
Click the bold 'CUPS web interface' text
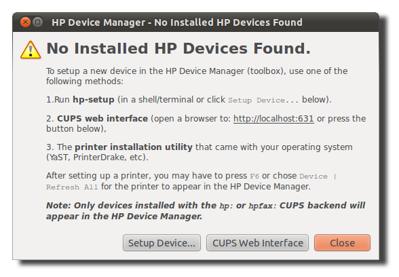102,119
